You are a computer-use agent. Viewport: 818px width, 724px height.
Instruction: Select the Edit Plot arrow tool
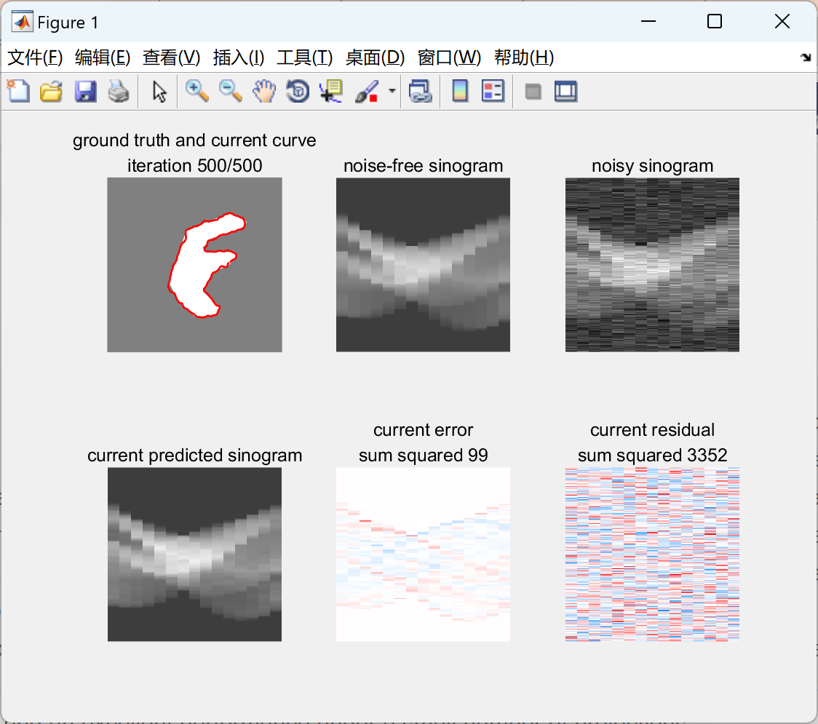pos(159,91)
